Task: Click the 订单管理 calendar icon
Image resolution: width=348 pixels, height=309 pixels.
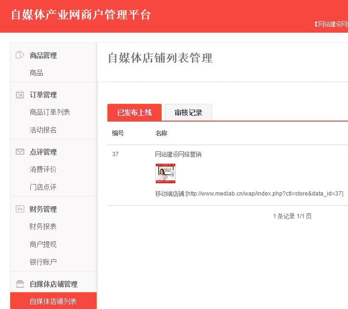Action: point(20,95)
